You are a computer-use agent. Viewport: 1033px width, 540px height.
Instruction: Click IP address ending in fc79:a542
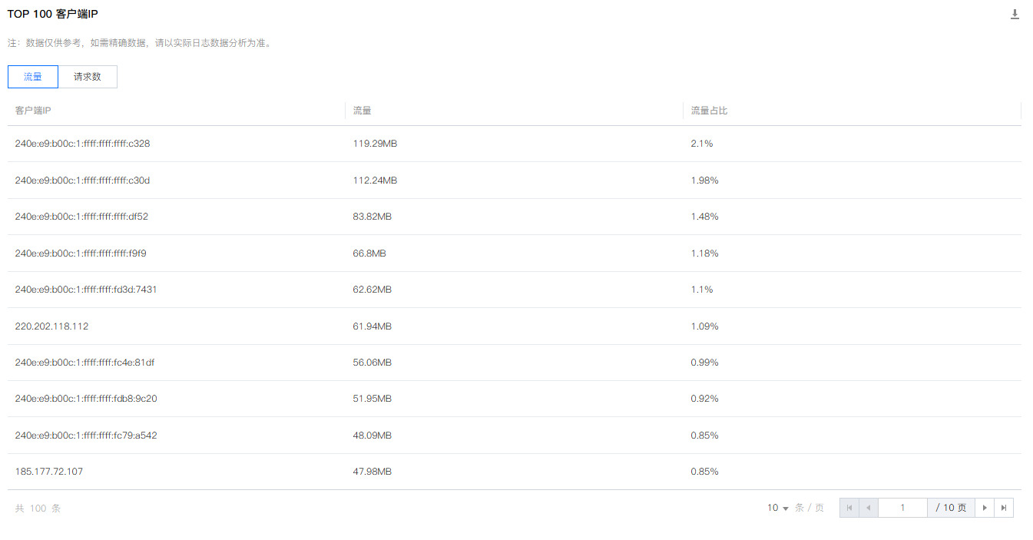pyautogui.click(x=86, y=436)
